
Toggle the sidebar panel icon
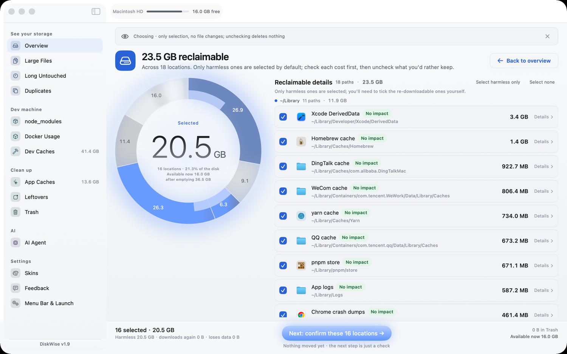coord(96,11)
